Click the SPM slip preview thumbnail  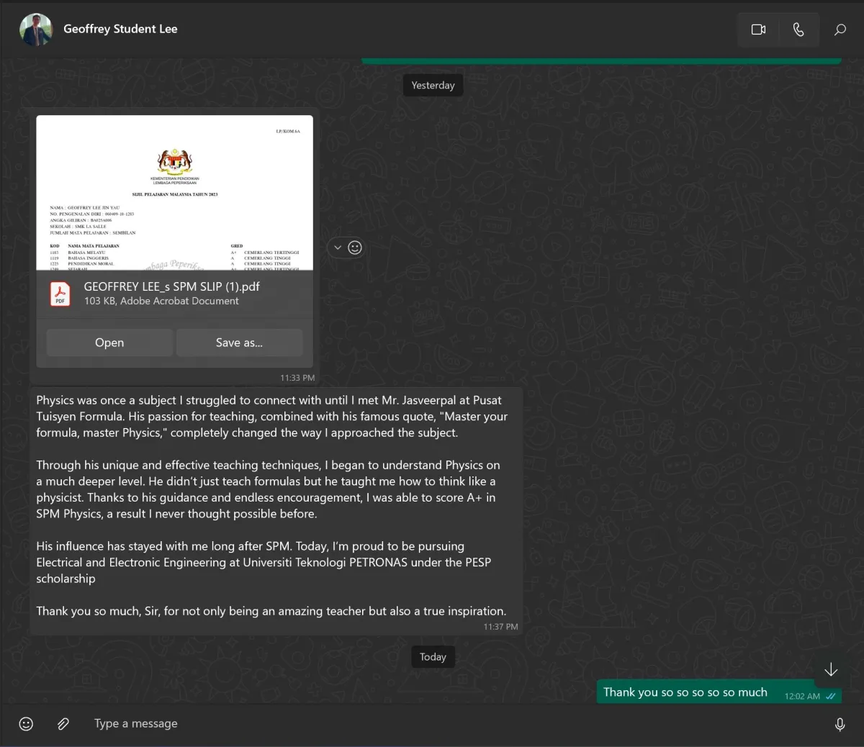point(175,193)
